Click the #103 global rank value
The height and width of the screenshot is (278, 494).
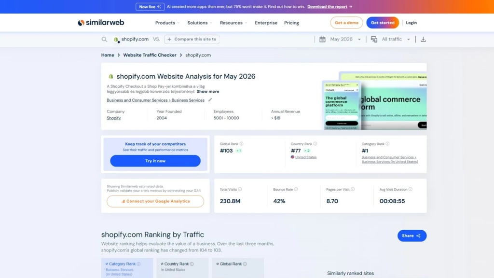click(226, 151)
